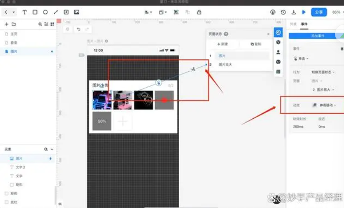
Task: Click the blue 分享 button
Action: point(319,12)
